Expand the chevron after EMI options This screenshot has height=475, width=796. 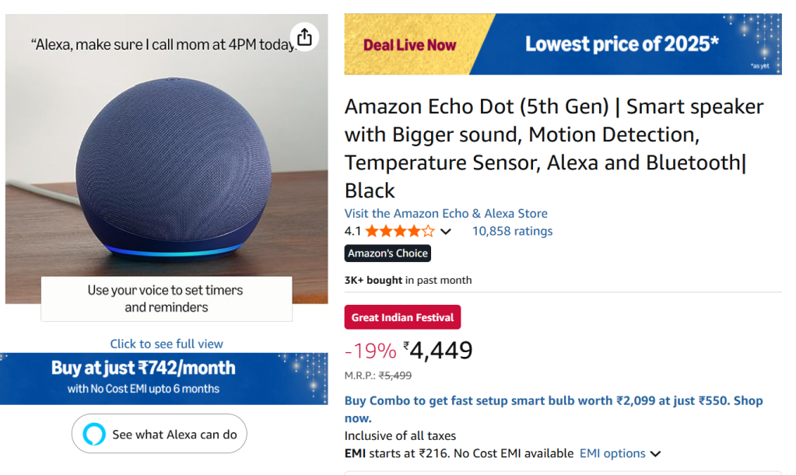655,454
